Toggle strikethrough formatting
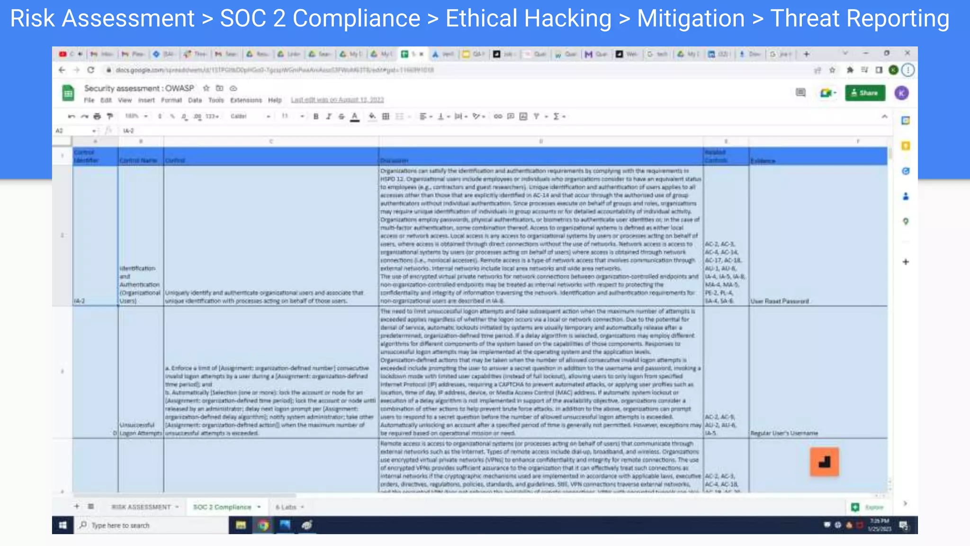Viewport: 970px width, 546px height. [x=341, y=117]
